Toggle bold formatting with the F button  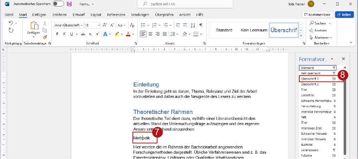(x=57, y=34)
